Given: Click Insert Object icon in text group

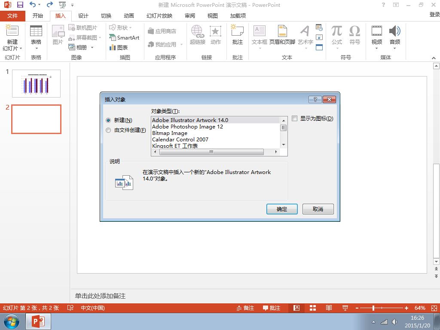Looking at the screenshot, I should pyautogui.click(x=319, y=47).
